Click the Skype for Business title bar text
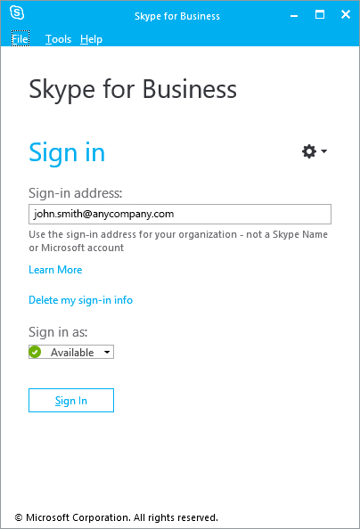 (177, 16)
